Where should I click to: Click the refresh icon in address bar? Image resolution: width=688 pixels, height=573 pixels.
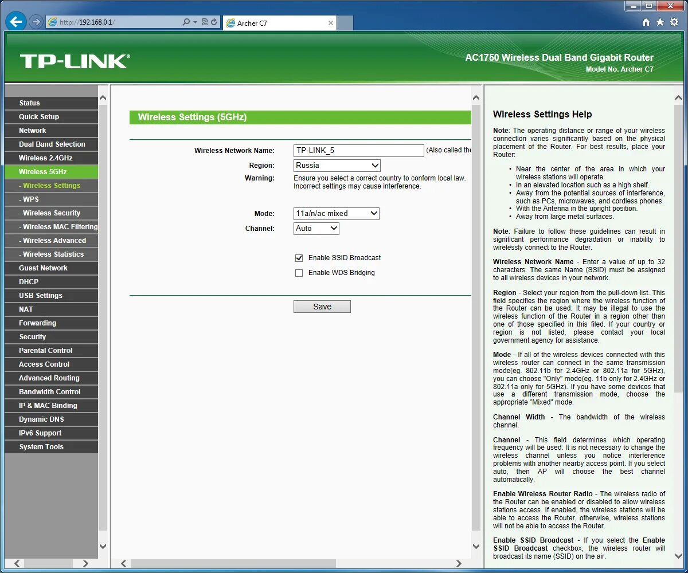(214, 22)
